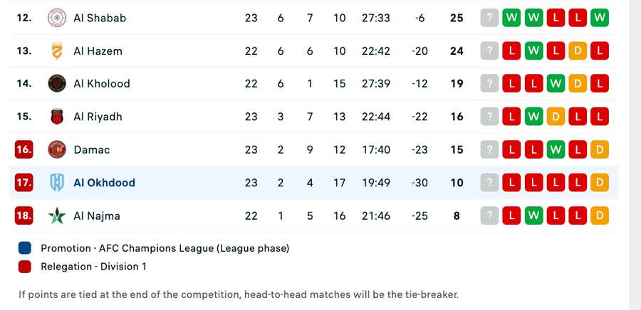The width and height of the screenshot is (641, 310).
Task: Click Damac's green win form badge
Action: (556, 150)
